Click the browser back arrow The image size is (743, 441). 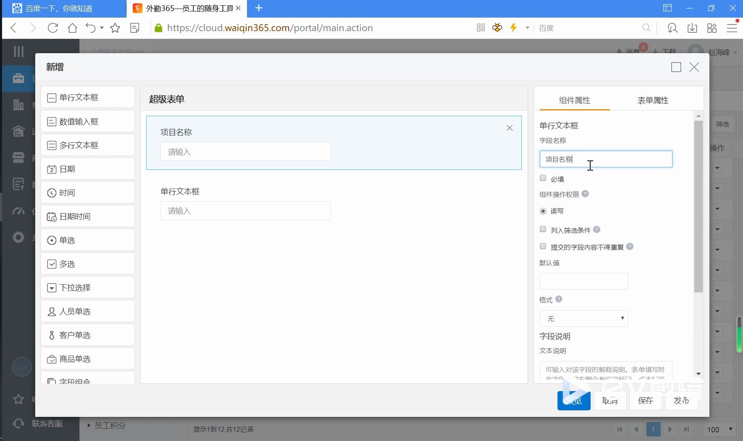[14, 28]
